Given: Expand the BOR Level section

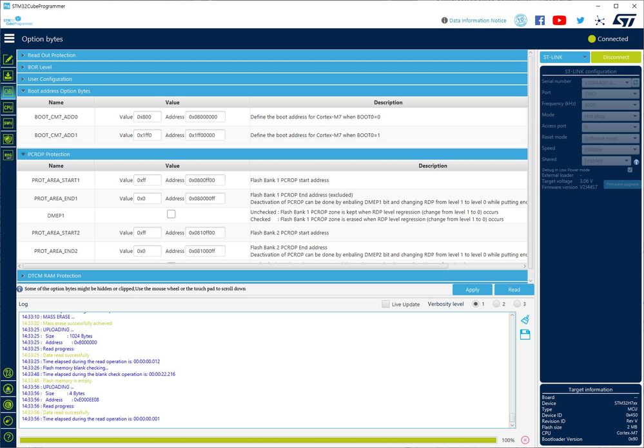Looking at the screenshot, I should [272, 67].
